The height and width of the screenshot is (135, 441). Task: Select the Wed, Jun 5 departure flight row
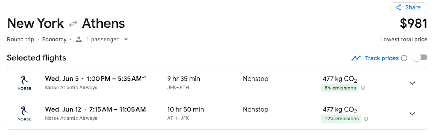pyautogui.click(x=217, y=83)
